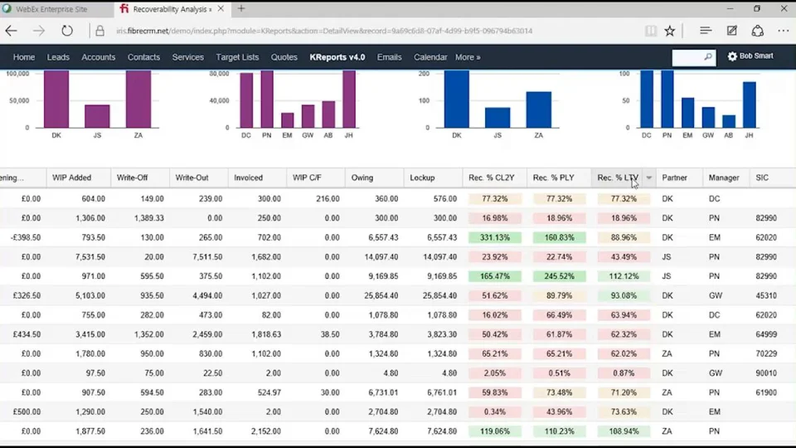Viewport: 796px width, 448px height.
Task: Click purple EM bar in second chart
Action: (288, 120)
